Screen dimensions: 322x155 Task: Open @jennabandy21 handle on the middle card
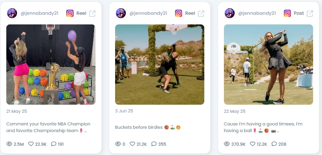pyautogui.click(x=148, y=13)
